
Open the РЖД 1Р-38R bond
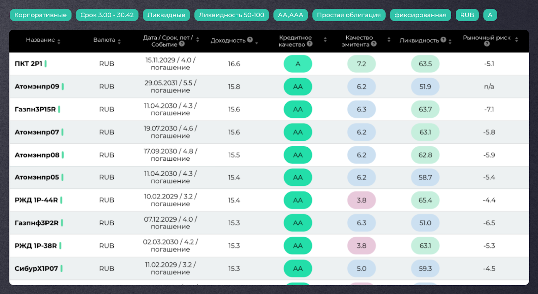tap(36, 246)
